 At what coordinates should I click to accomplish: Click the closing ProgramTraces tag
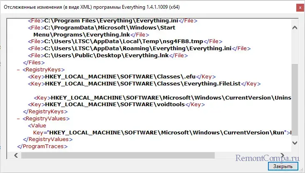(x=42, y=146)
